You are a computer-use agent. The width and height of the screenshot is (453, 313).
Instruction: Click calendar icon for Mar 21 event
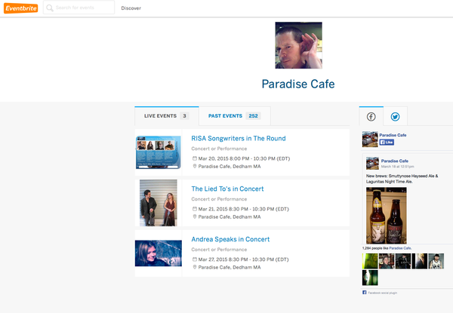click(195, 209)
